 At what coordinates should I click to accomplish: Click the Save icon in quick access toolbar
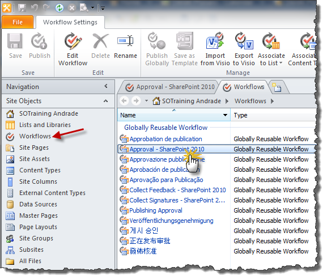click(22, 8)
